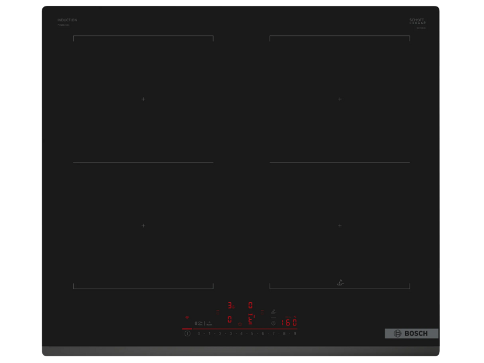Tap the BOSCH logo badge
Image resolution: width=484 pixels, height=363 pixels.
(x=411, y=333)
